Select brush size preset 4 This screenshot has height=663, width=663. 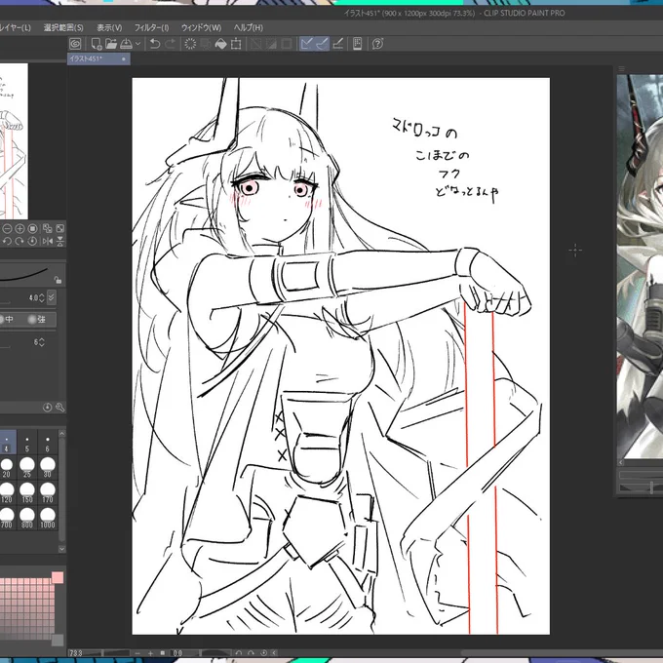(x=7, y=443)
